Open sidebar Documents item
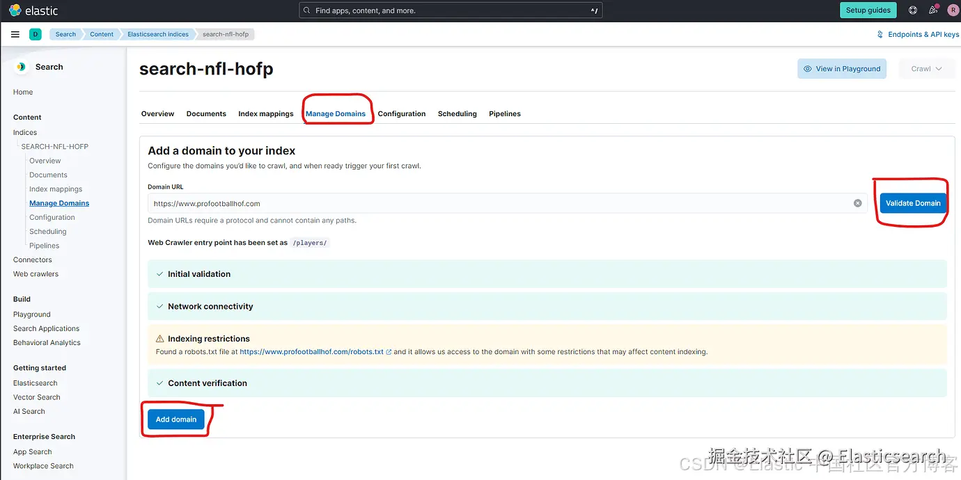This screenshot has height=480, width=961. pos(48,175)
